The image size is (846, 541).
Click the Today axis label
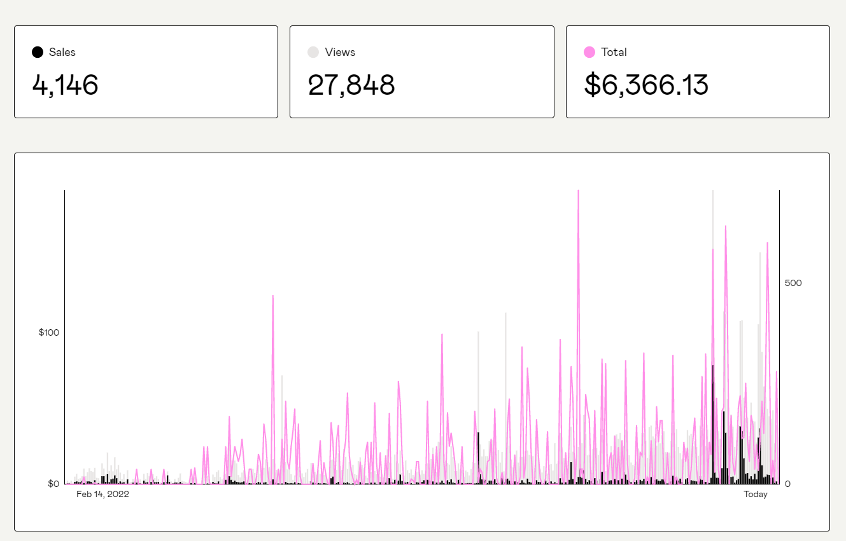point(756,494)
